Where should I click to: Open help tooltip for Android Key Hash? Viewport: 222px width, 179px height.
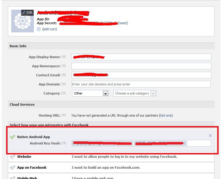(64, 143)
